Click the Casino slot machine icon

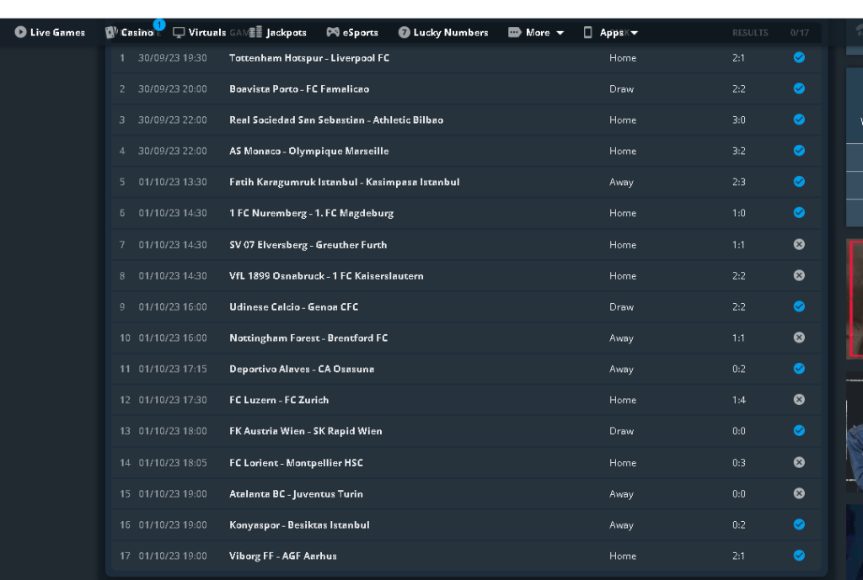click(x=110, y=33)
